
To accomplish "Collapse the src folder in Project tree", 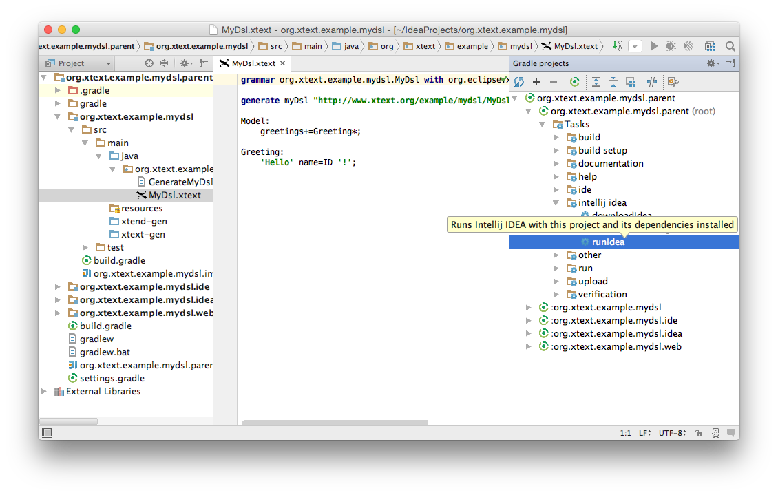I will click(72, 130).
